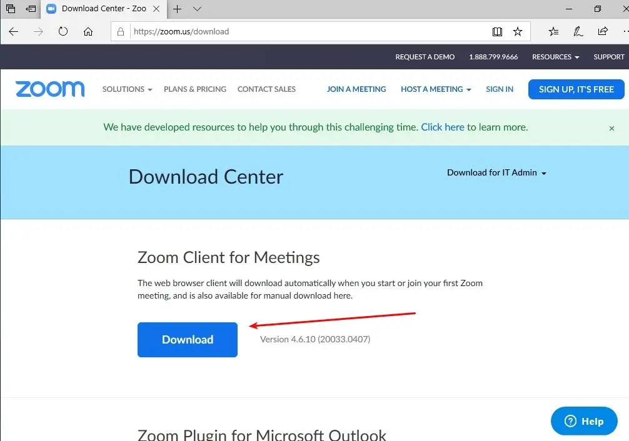
Task: Click the blue Download button
Action: [188, 340]
